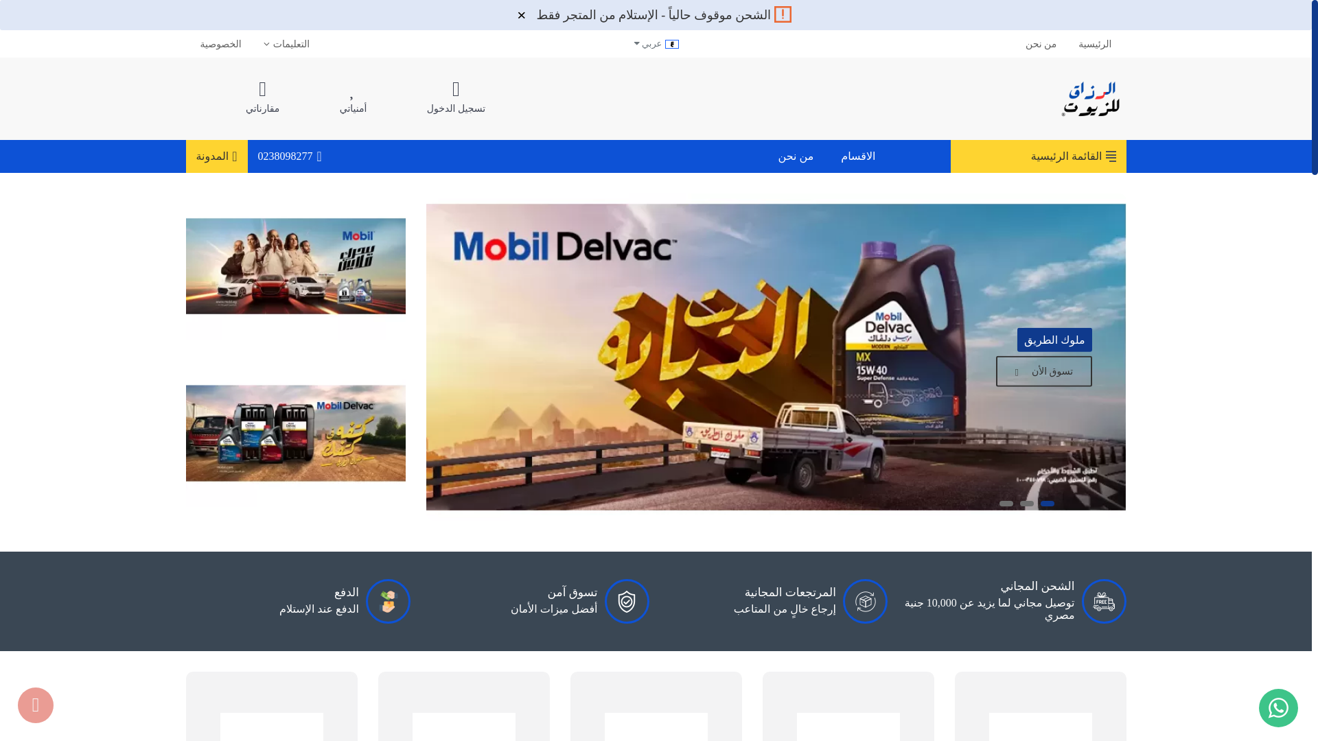1318x741 pixels.
Task: Select من نحن in blue navigation bar
Action: pyautogui.click(x=796, y=156)
